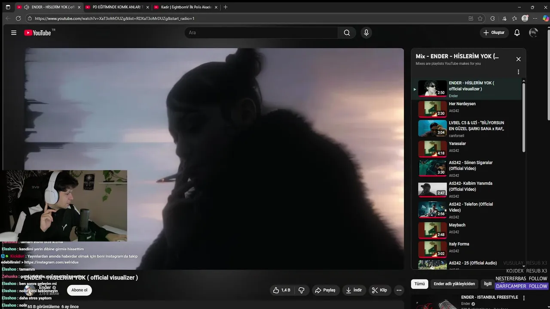Viewport: 550px width, 309px height.
Task: Open the apps/split screen icon in address bar
Action: pos(471,18)
